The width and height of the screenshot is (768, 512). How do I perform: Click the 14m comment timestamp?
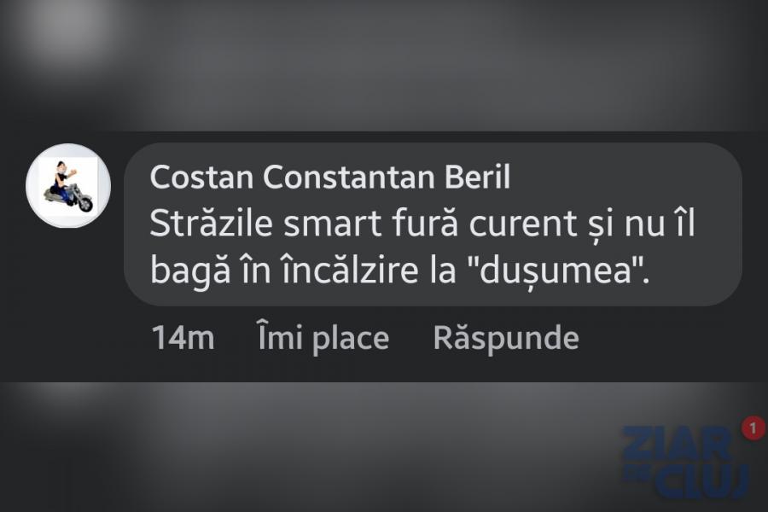(183, 338)
